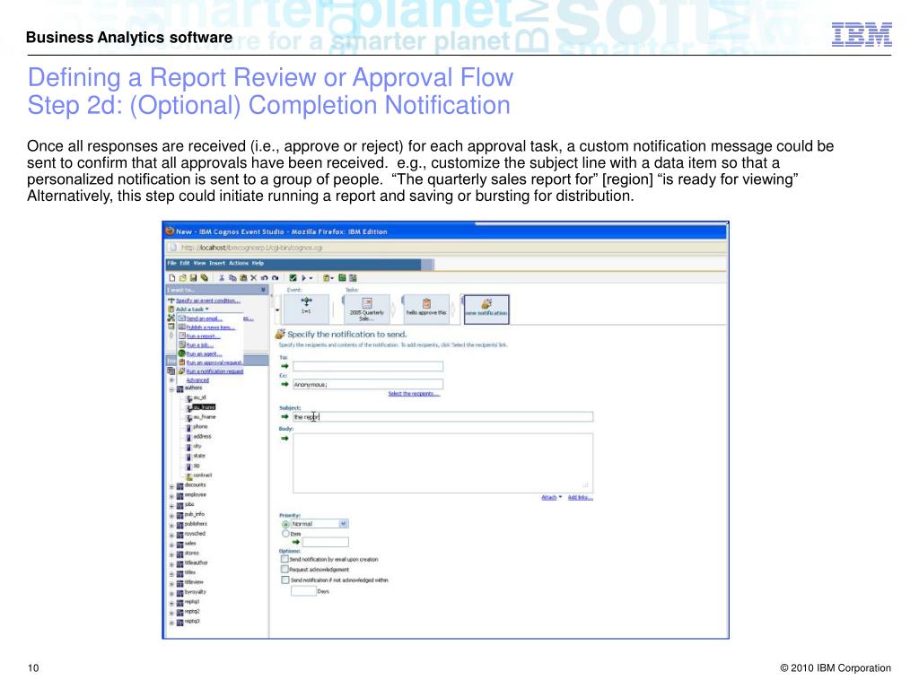Click the browser address bar URL

click(252, 248)
